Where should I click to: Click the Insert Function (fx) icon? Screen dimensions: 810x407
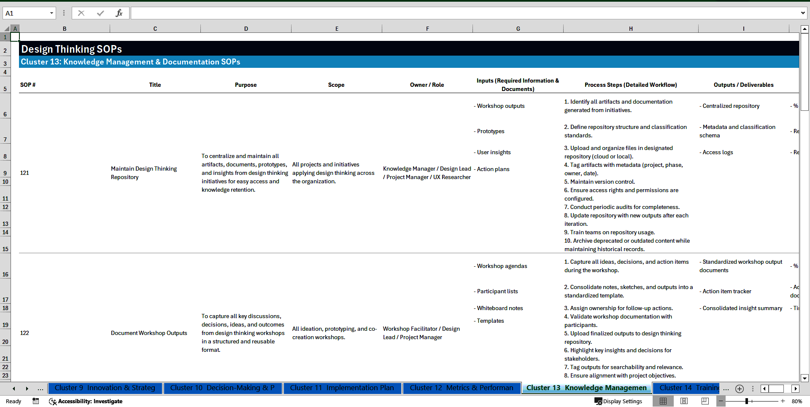tap(120, 13)
